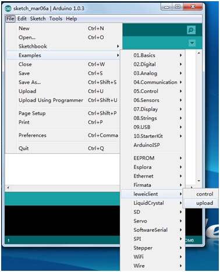Open the leweiclient control example
The width and height of the screenshot is (220, 272).
[x=201, y=194]
